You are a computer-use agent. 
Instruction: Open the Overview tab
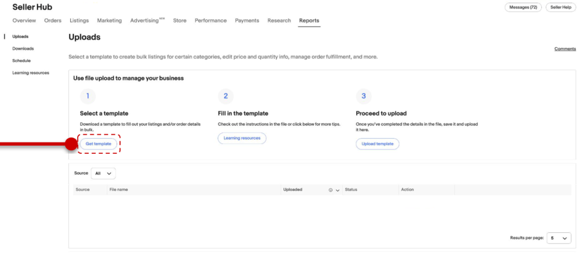coord(24,21)
